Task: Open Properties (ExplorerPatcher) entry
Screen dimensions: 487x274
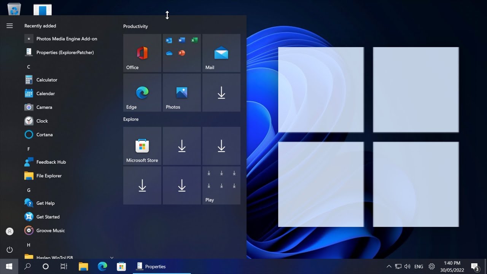Action: pyautogui.click(x=69, y=53)
